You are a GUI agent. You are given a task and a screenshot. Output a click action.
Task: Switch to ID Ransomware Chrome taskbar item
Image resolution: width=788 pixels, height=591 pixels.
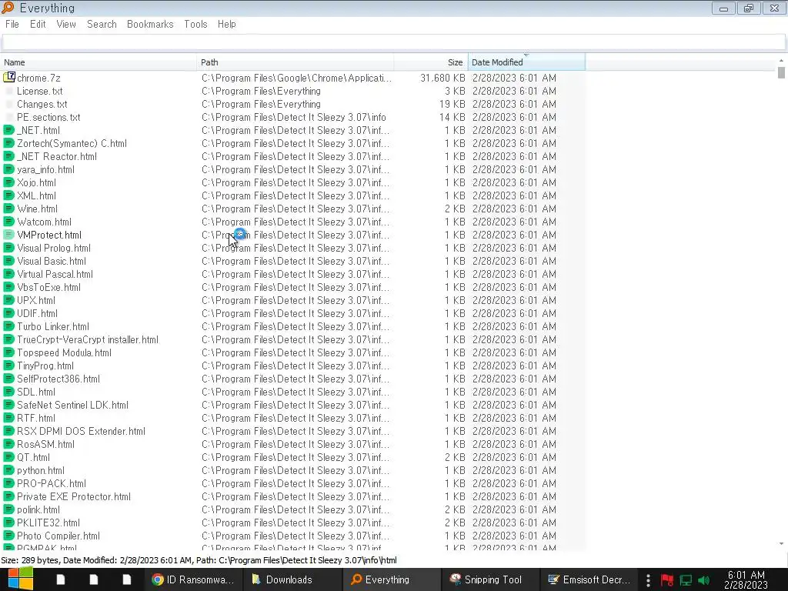(193, 579)
